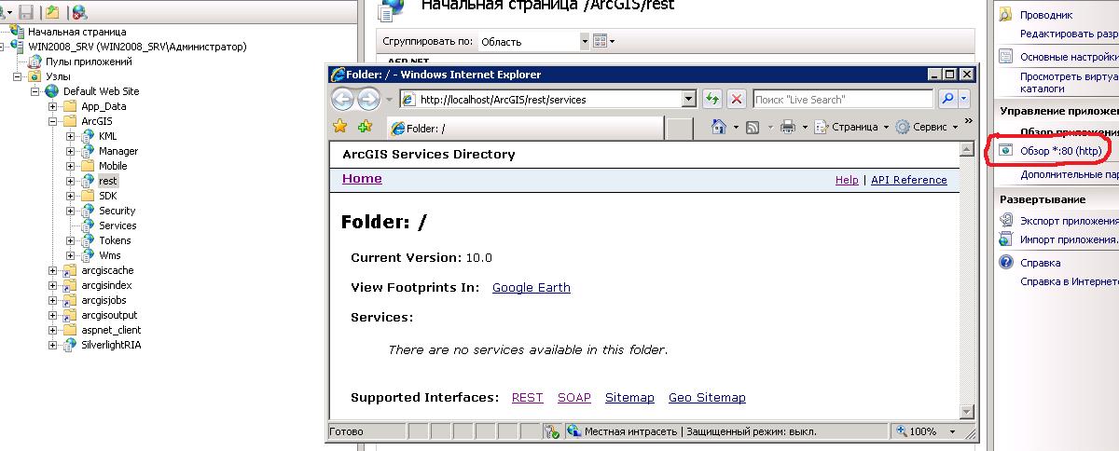
Task: Click Редактировать разрешения action
Action: [x=1069, y=34]
